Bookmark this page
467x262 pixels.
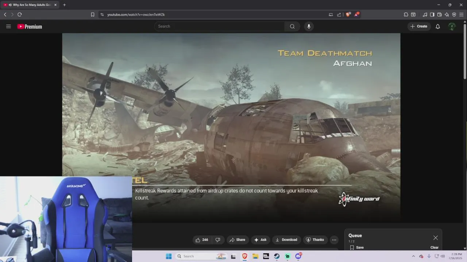pos(93,15)
